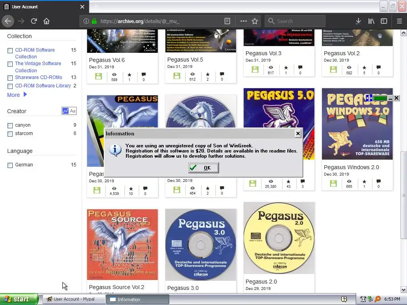Open the Pegasus Source Vol.2 title link

116,287
